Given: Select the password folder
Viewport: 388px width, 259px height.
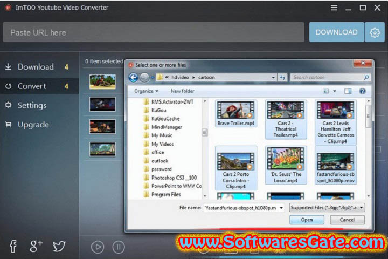Looking at the screenshot, I should (x=158, y=169).
